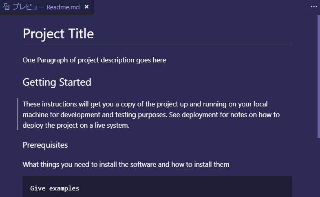Click the preview icon on the Readme.md tab

(x=6, y=7)
